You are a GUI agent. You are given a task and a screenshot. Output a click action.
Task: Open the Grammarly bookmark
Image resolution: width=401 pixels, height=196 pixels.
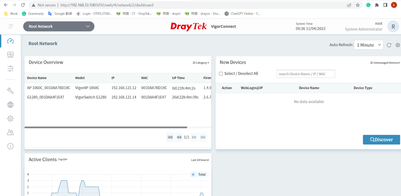[x=33, y=13]
